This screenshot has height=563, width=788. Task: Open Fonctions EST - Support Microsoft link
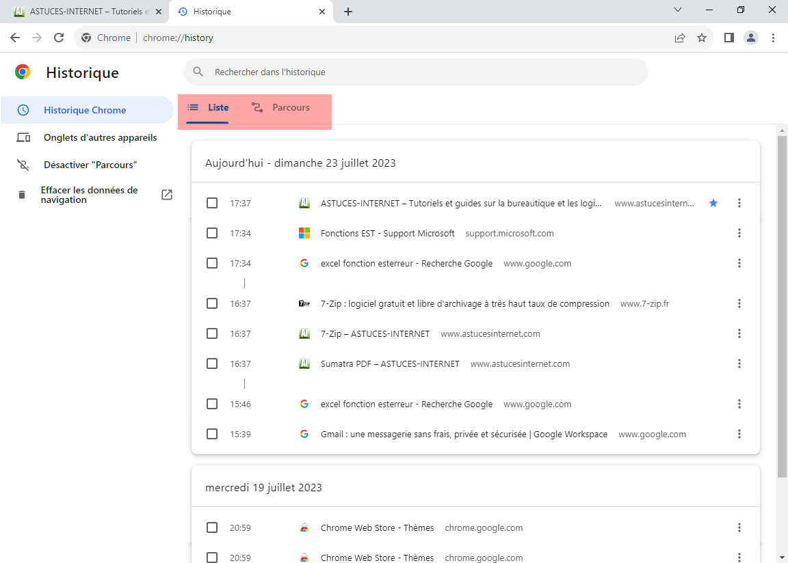387,233
